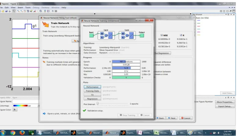Open the Jet colormap dropdown

pos(25,106)
